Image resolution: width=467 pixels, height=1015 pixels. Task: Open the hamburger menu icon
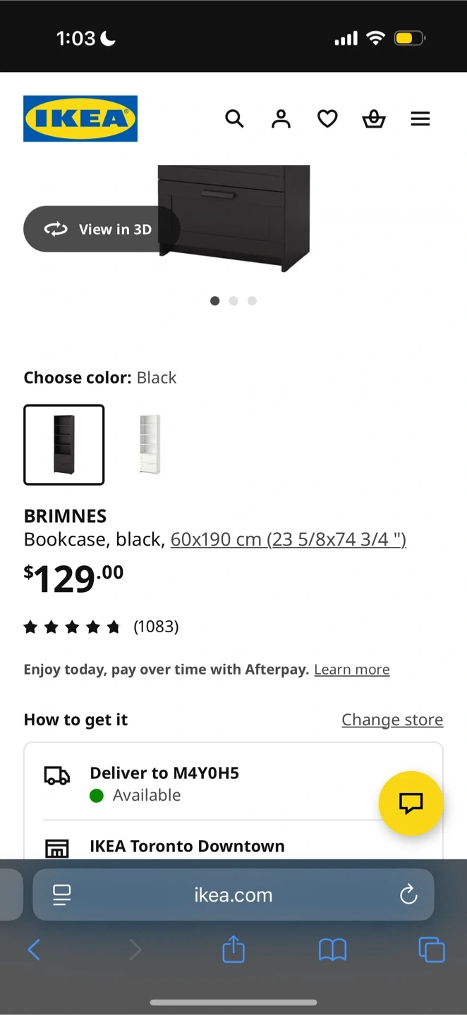coord(420,118)
